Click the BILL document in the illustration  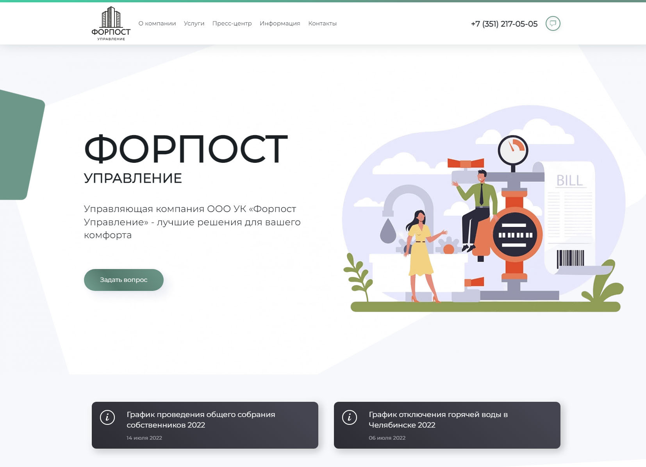click(569, 207)
